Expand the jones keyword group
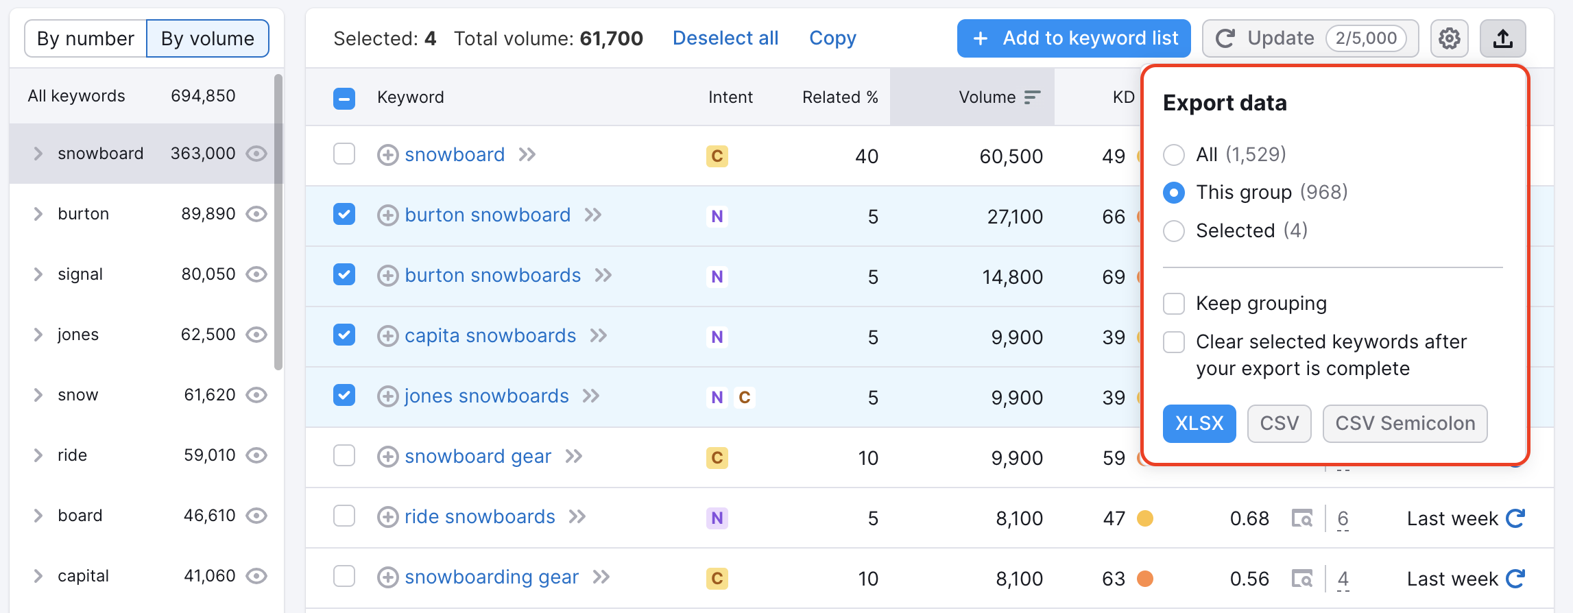 (38, 335)
